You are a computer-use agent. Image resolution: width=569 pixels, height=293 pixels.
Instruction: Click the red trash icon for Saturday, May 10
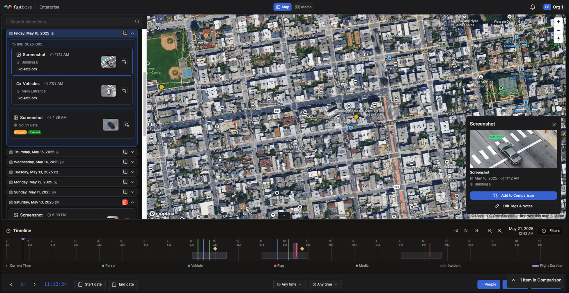point(125,202)
